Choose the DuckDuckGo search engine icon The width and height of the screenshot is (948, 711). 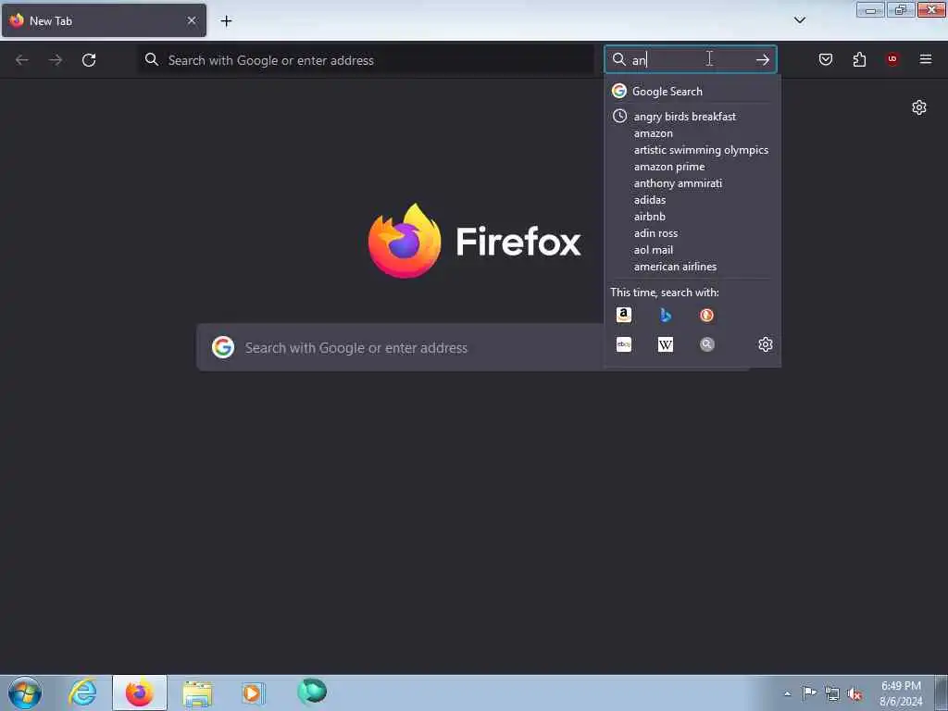706,315
